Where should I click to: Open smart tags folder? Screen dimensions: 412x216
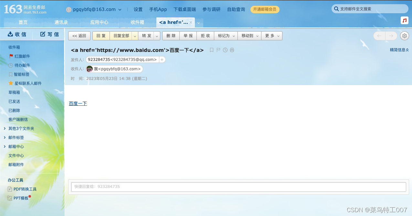click(x=19, y=74)
